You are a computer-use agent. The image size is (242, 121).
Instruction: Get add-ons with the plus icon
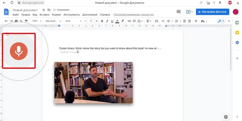pyautogui.click(x=237, y=58)
